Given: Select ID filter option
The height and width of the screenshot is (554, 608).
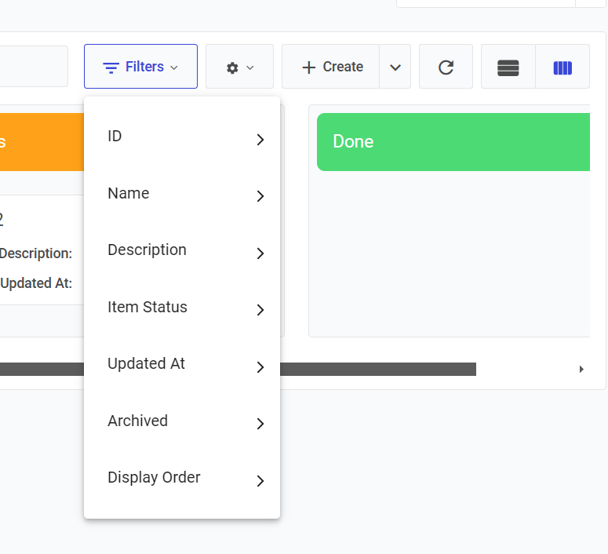Looking at the screenshot, I should point(181,137).
